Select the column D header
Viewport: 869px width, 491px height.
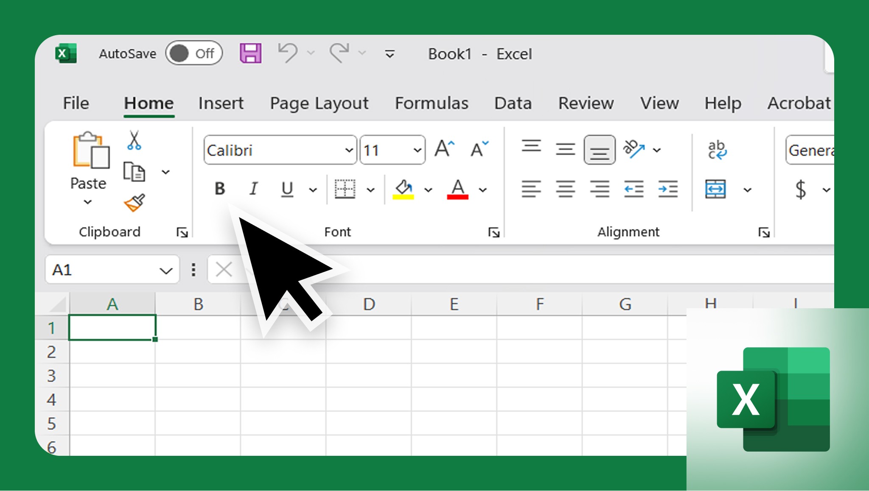[369, 304]
